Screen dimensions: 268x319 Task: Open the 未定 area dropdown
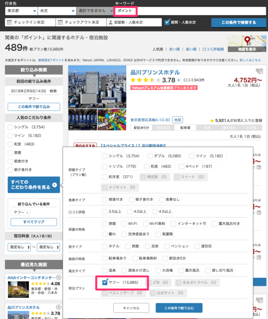(x=57, y=11)
